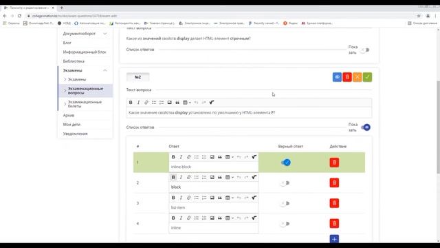Toggle show answers switch for the first question

[x=365, y=50]
